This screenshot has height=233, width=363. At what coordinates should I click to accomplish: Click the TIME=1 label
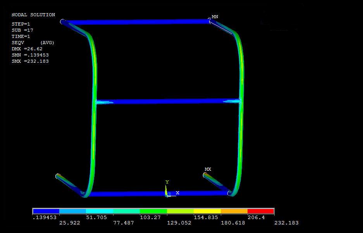click(21, 36)
